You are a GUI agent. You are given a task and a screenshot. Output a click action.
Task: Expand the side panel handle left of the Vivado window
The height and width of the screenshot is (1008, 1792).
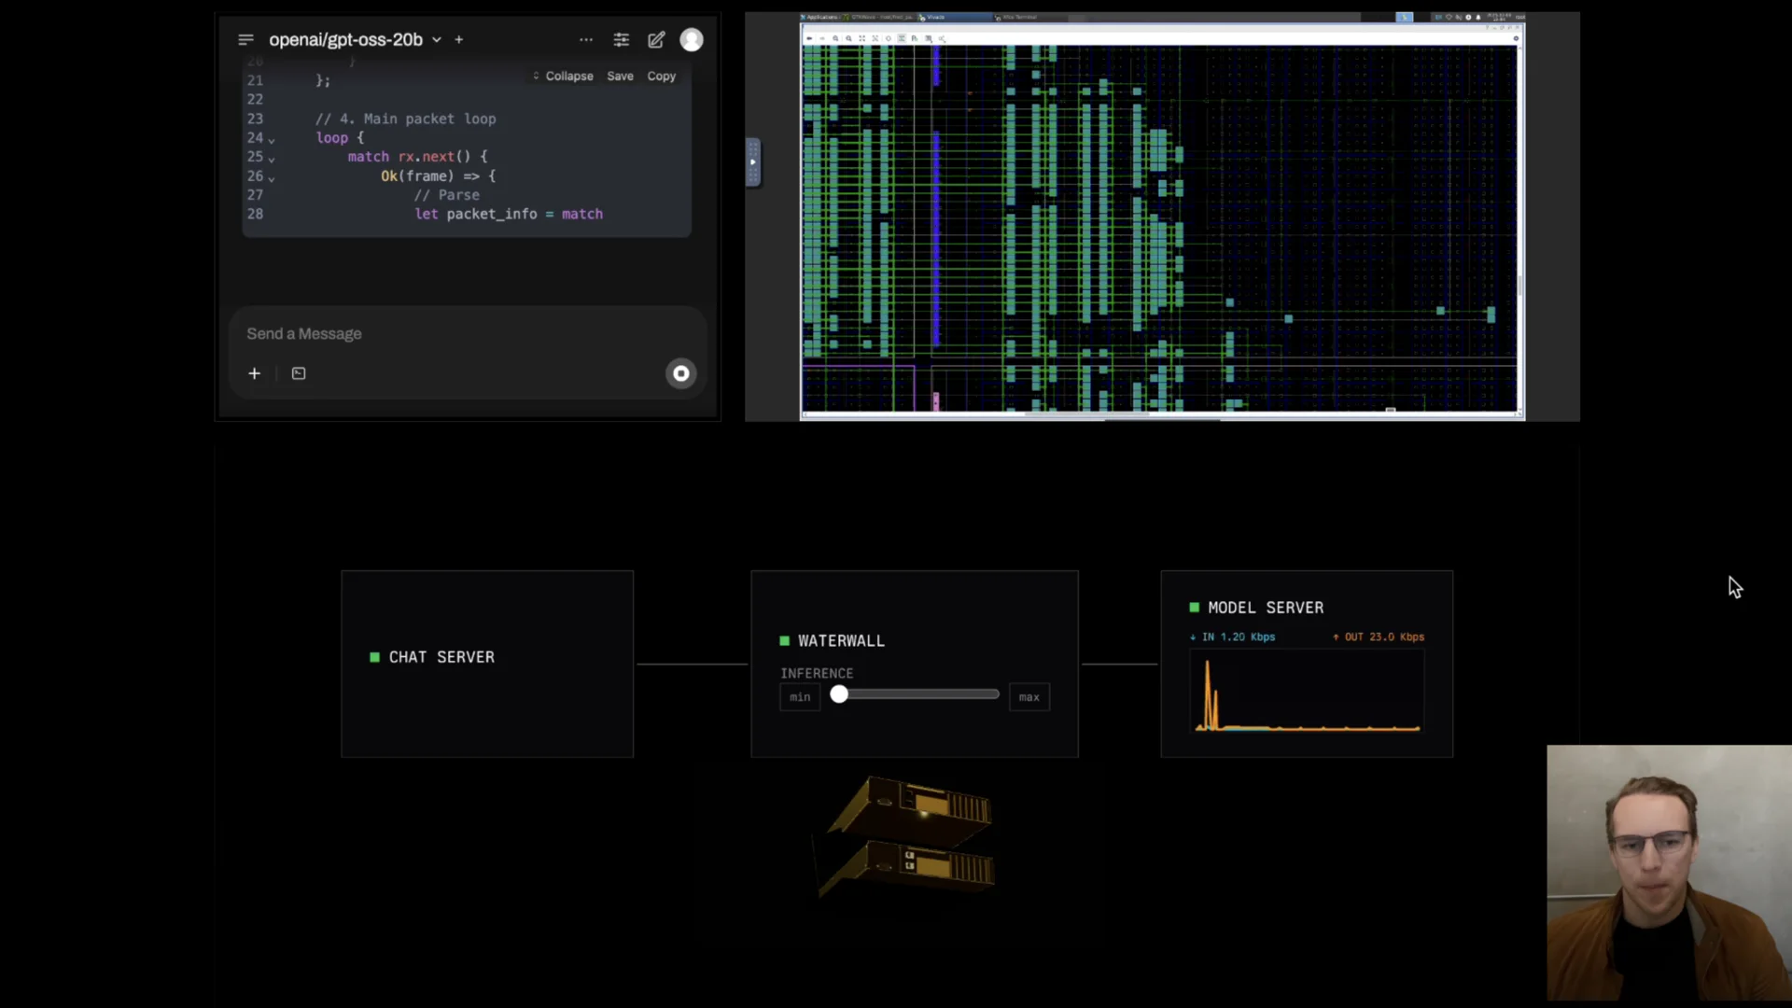[753, 162]
